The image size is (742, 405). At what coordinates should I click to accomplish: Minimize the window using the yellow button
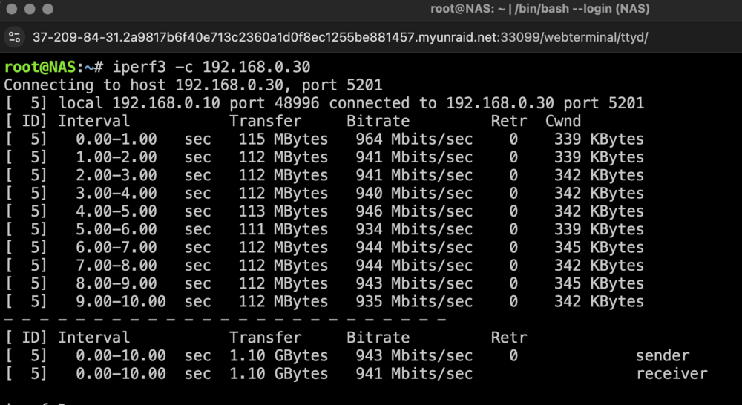(x=30, y=8)
